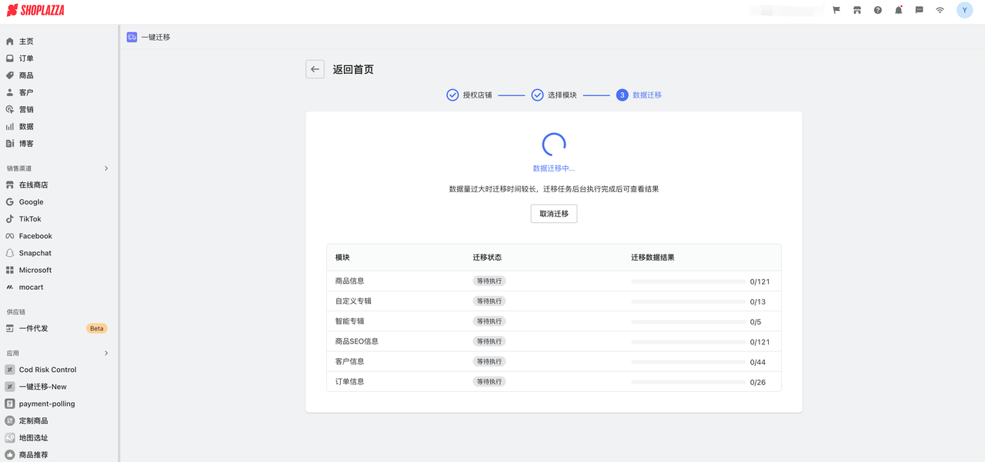The image size is (985, 462).
Task: Click the 授权店铺 completed step
Action: (x=469, y=95)
